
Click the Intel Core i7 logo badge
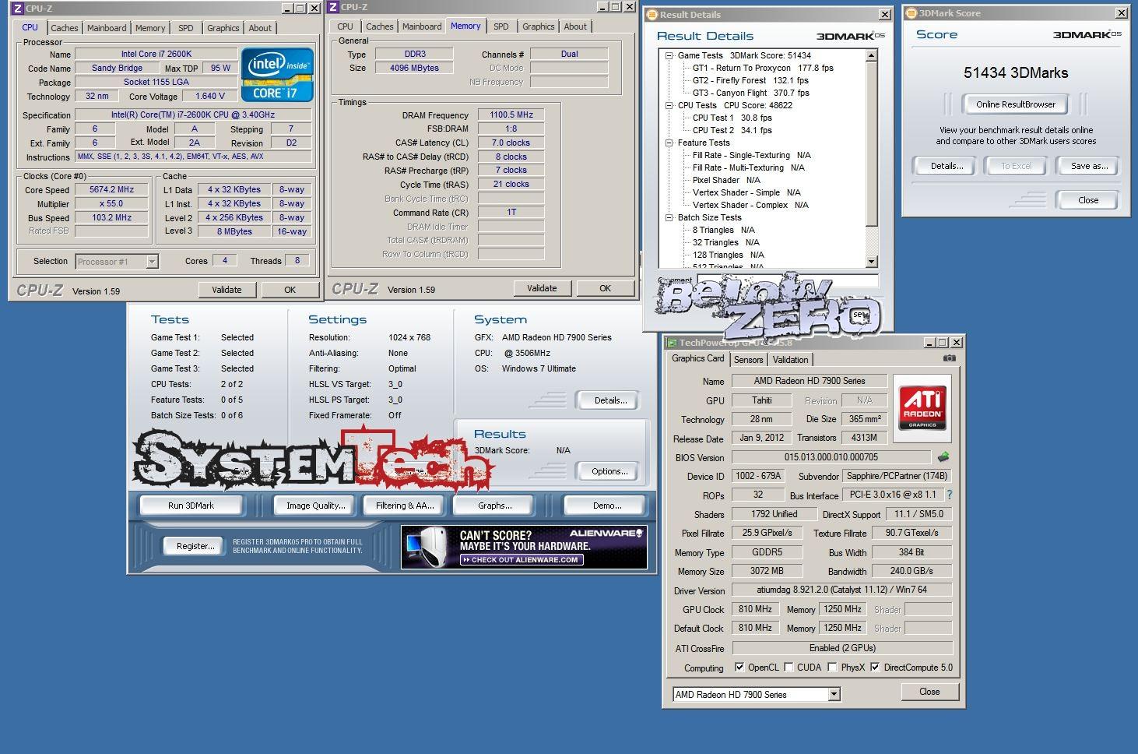[277, 75]
